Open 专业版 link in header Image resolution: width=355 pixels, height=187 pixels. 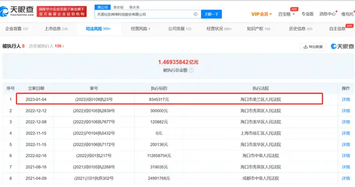(308, 14)
